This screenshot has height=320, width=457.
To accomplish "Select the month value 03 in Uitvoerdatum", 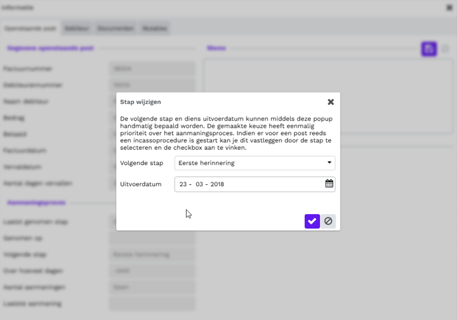I will (x=200, y=184).
